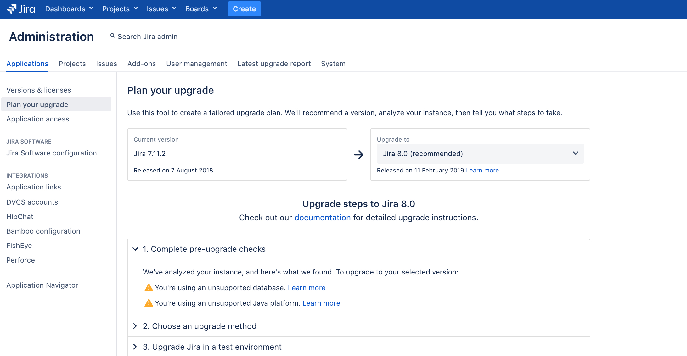
Task: Click the Jira logo
Action: pos(21,9)
